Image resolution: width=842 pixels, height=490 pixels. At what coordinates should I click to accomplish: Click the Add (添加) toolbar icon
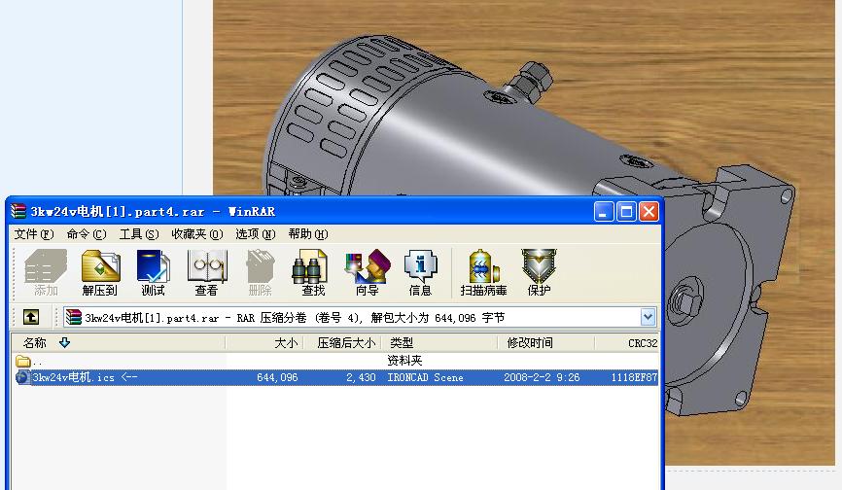46,272
